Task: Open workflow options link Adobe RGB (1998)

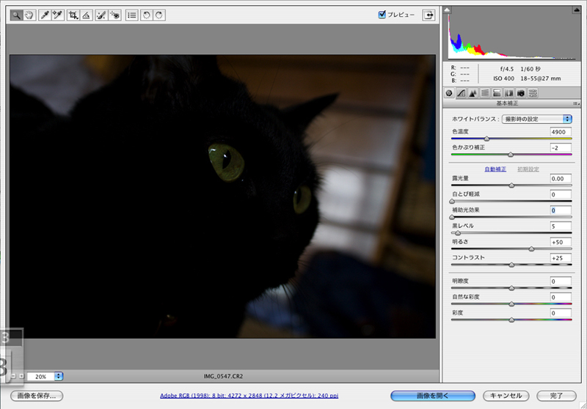Action: pos(249,396)
